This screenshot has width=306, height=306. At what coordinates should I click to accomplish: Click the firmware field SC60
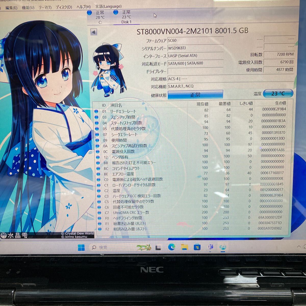195,40
